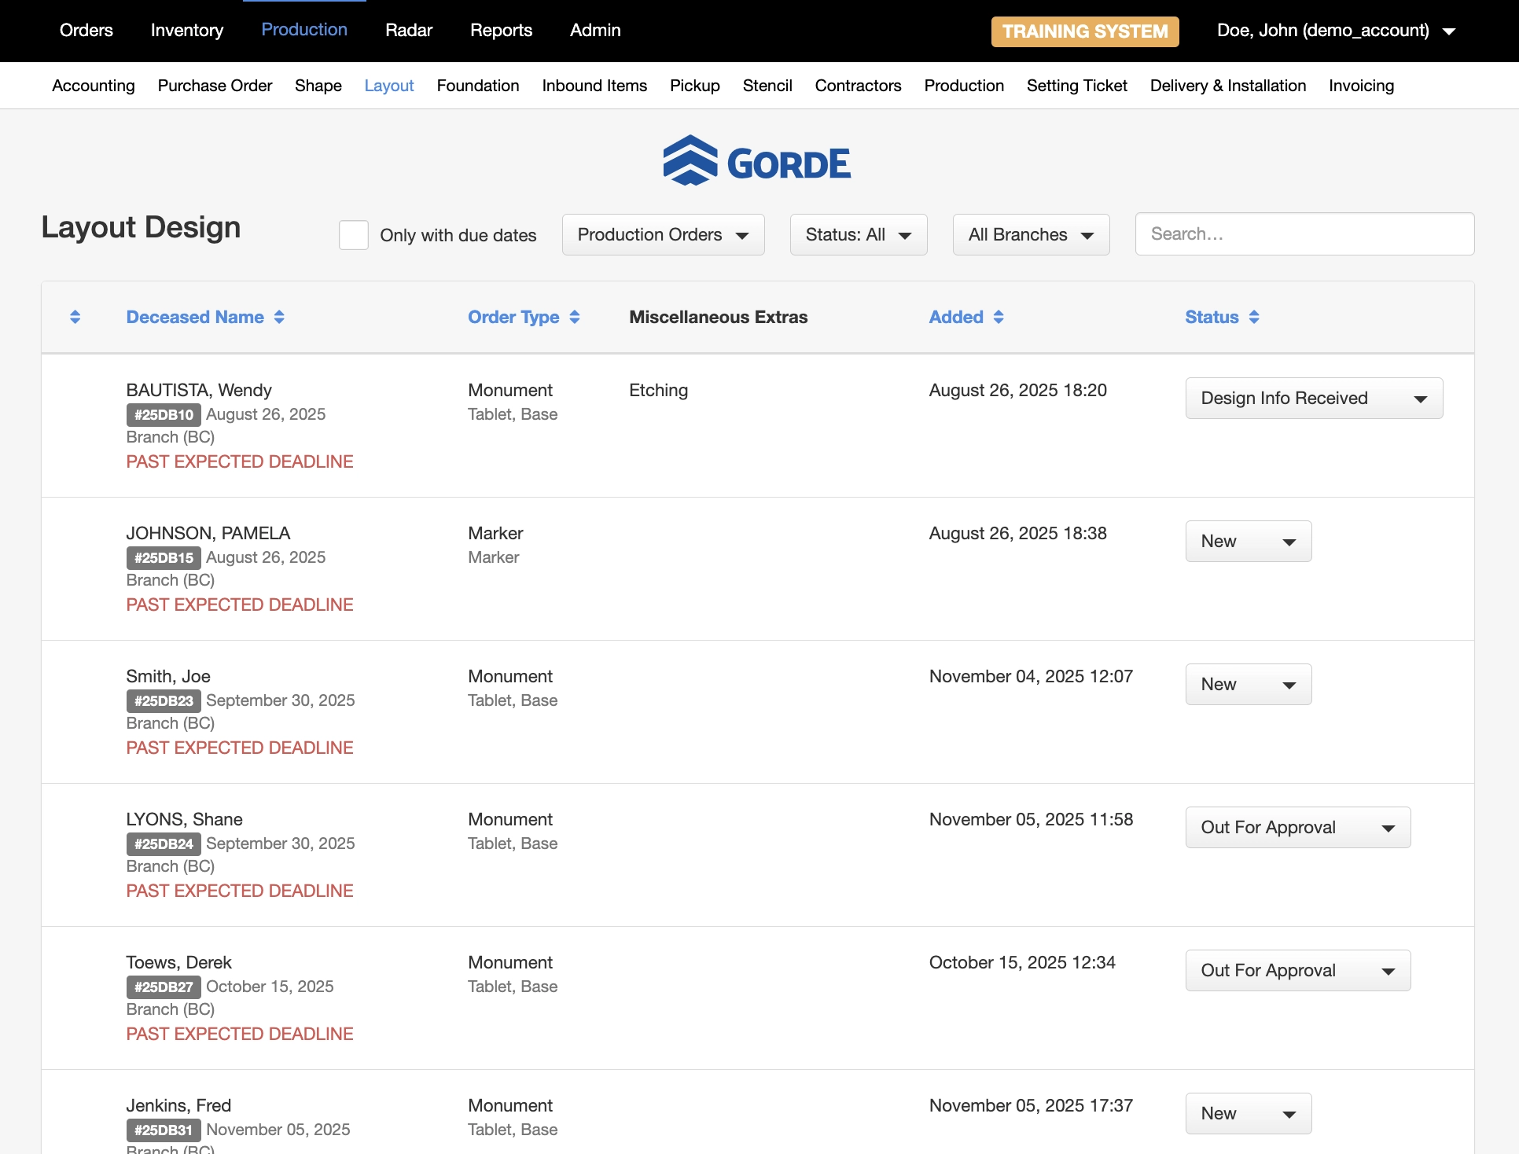
Task: Click the TRAINING SYSTEM badge
Action: [1084, 31]
